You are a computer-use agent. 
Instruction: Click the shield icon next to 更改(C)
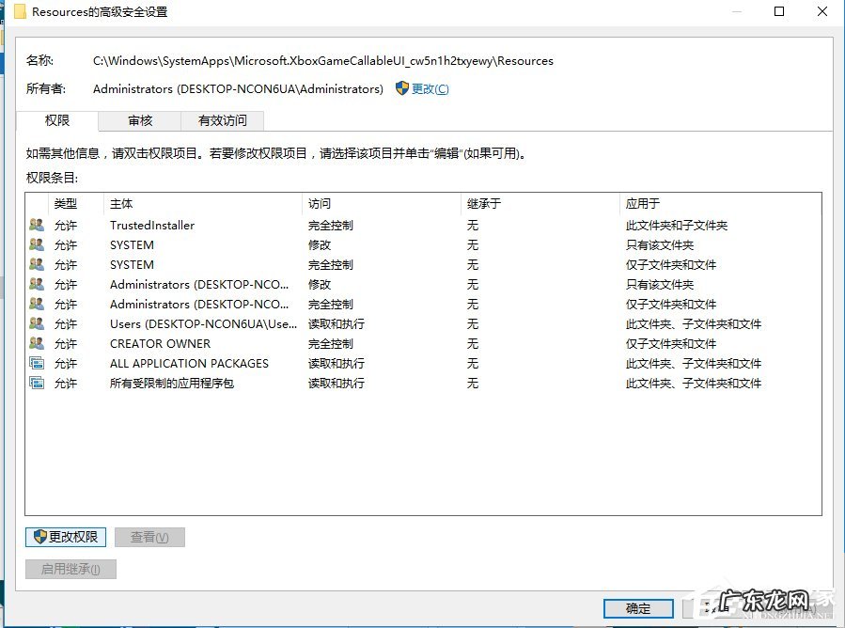click(401, 88)
